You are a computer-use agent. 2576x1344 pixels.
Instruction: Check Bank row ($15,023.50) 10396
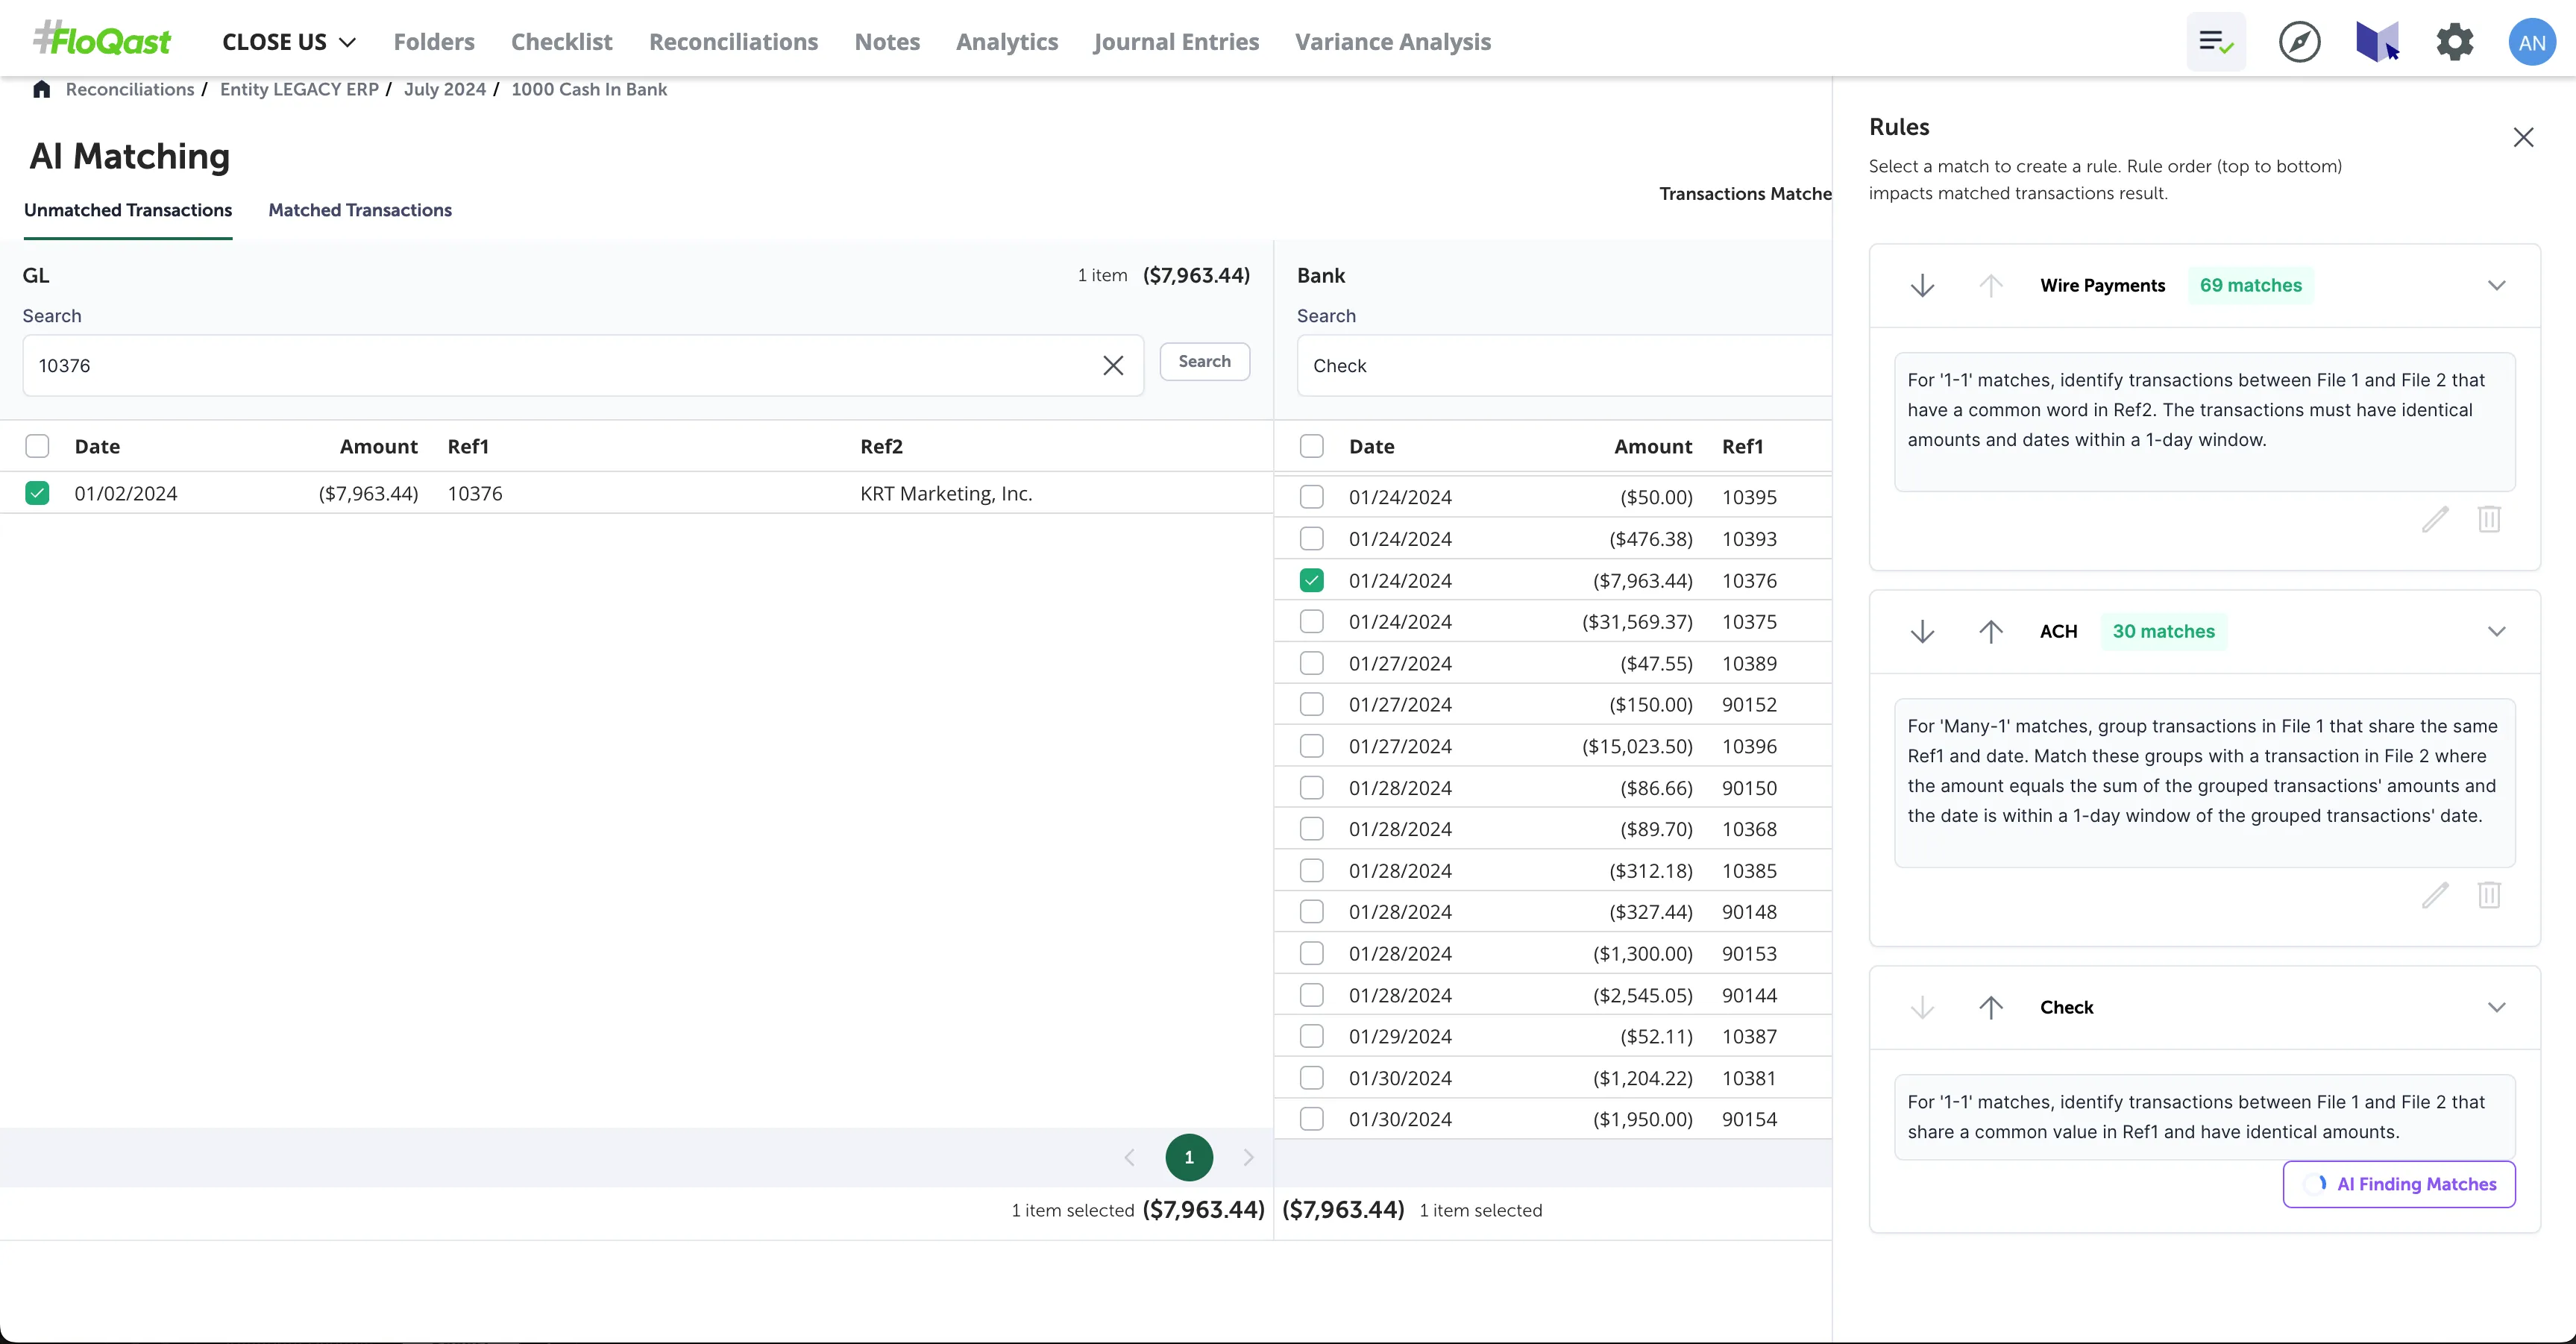[x=1311, y=746]
